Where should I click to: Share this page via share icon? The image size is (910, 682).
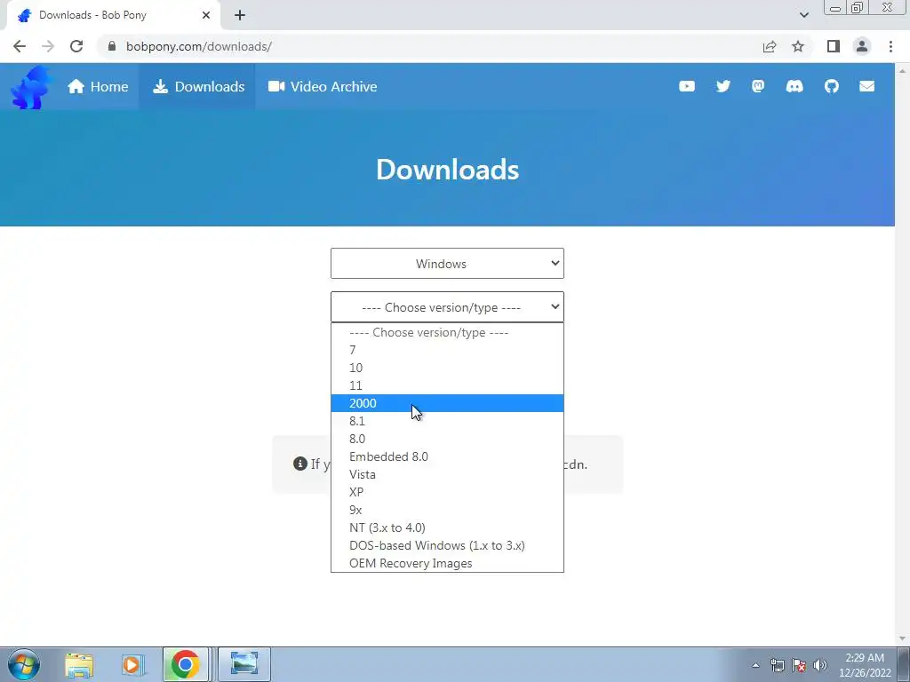[770, 46]
